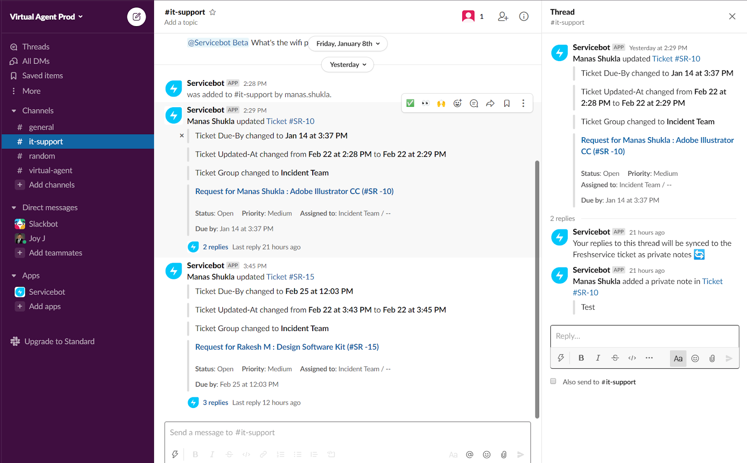Toggle the Aa formatting bar in the thread reply
Image resolution: width=747 pixels, height=463 pixels.
[x=678, y=358]
